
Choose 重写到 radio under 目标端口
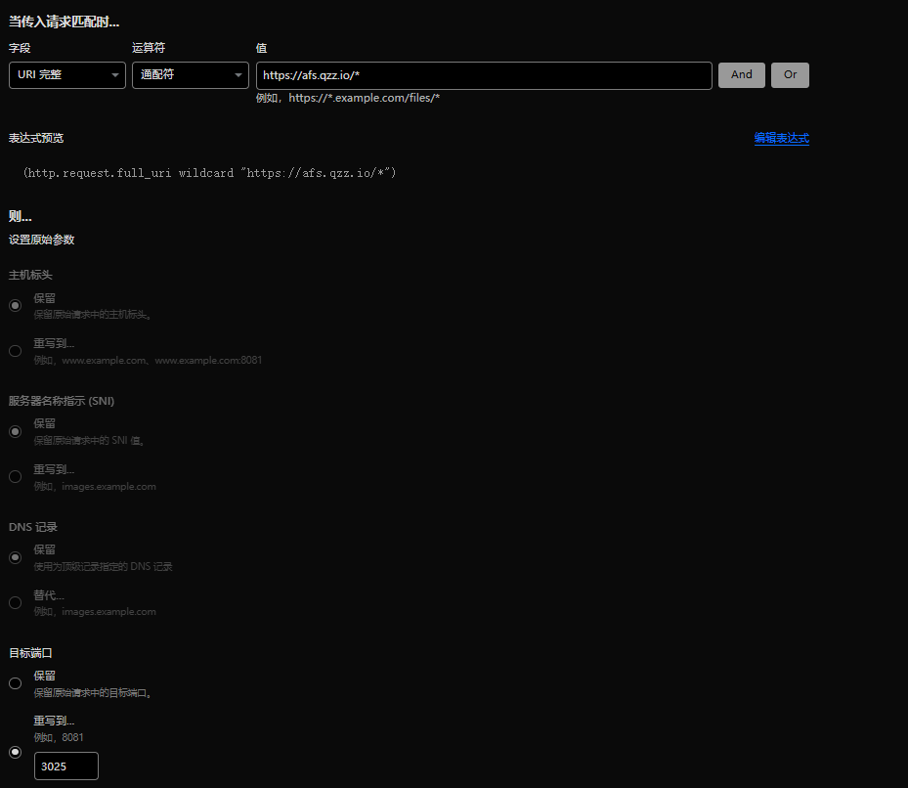click(16, 752)
